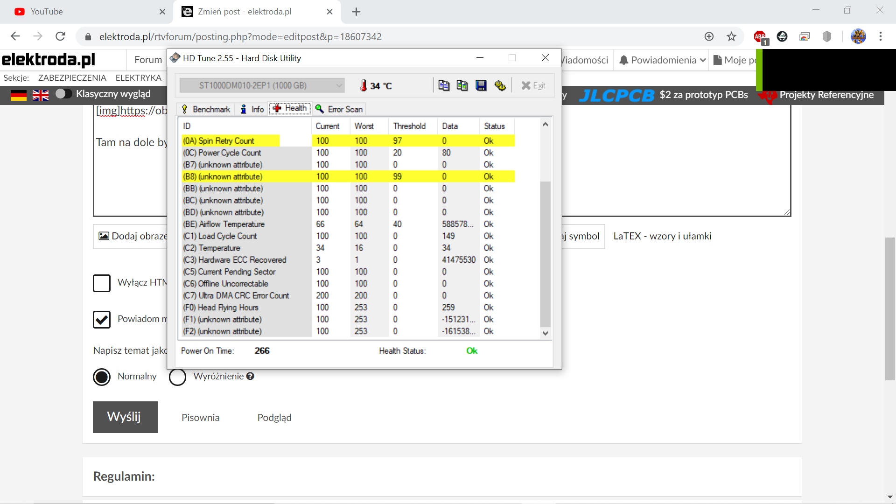Click the ID column header
Image resolution: width=896 pixels, height=504 pixels.
(245, 126)
